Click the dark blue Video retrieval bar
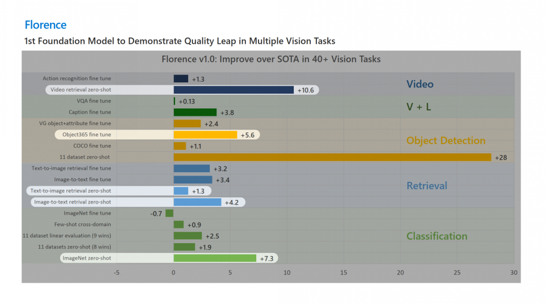 (234, 90)
